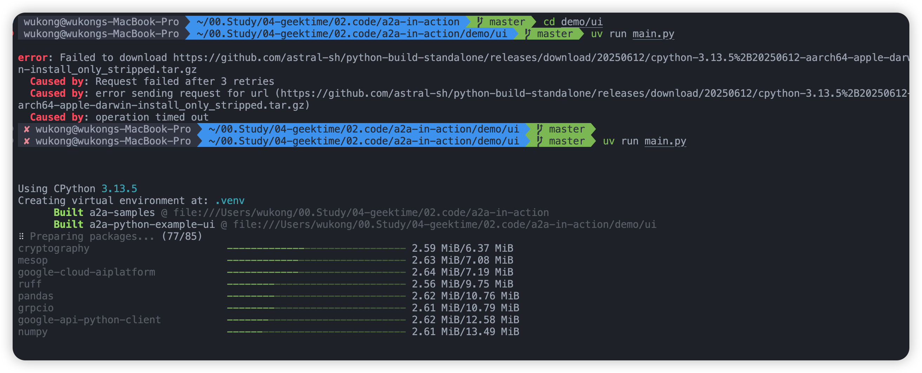Click the branch icon on the empty failed prompt line
922x373 pixels.
click(540, 129)
